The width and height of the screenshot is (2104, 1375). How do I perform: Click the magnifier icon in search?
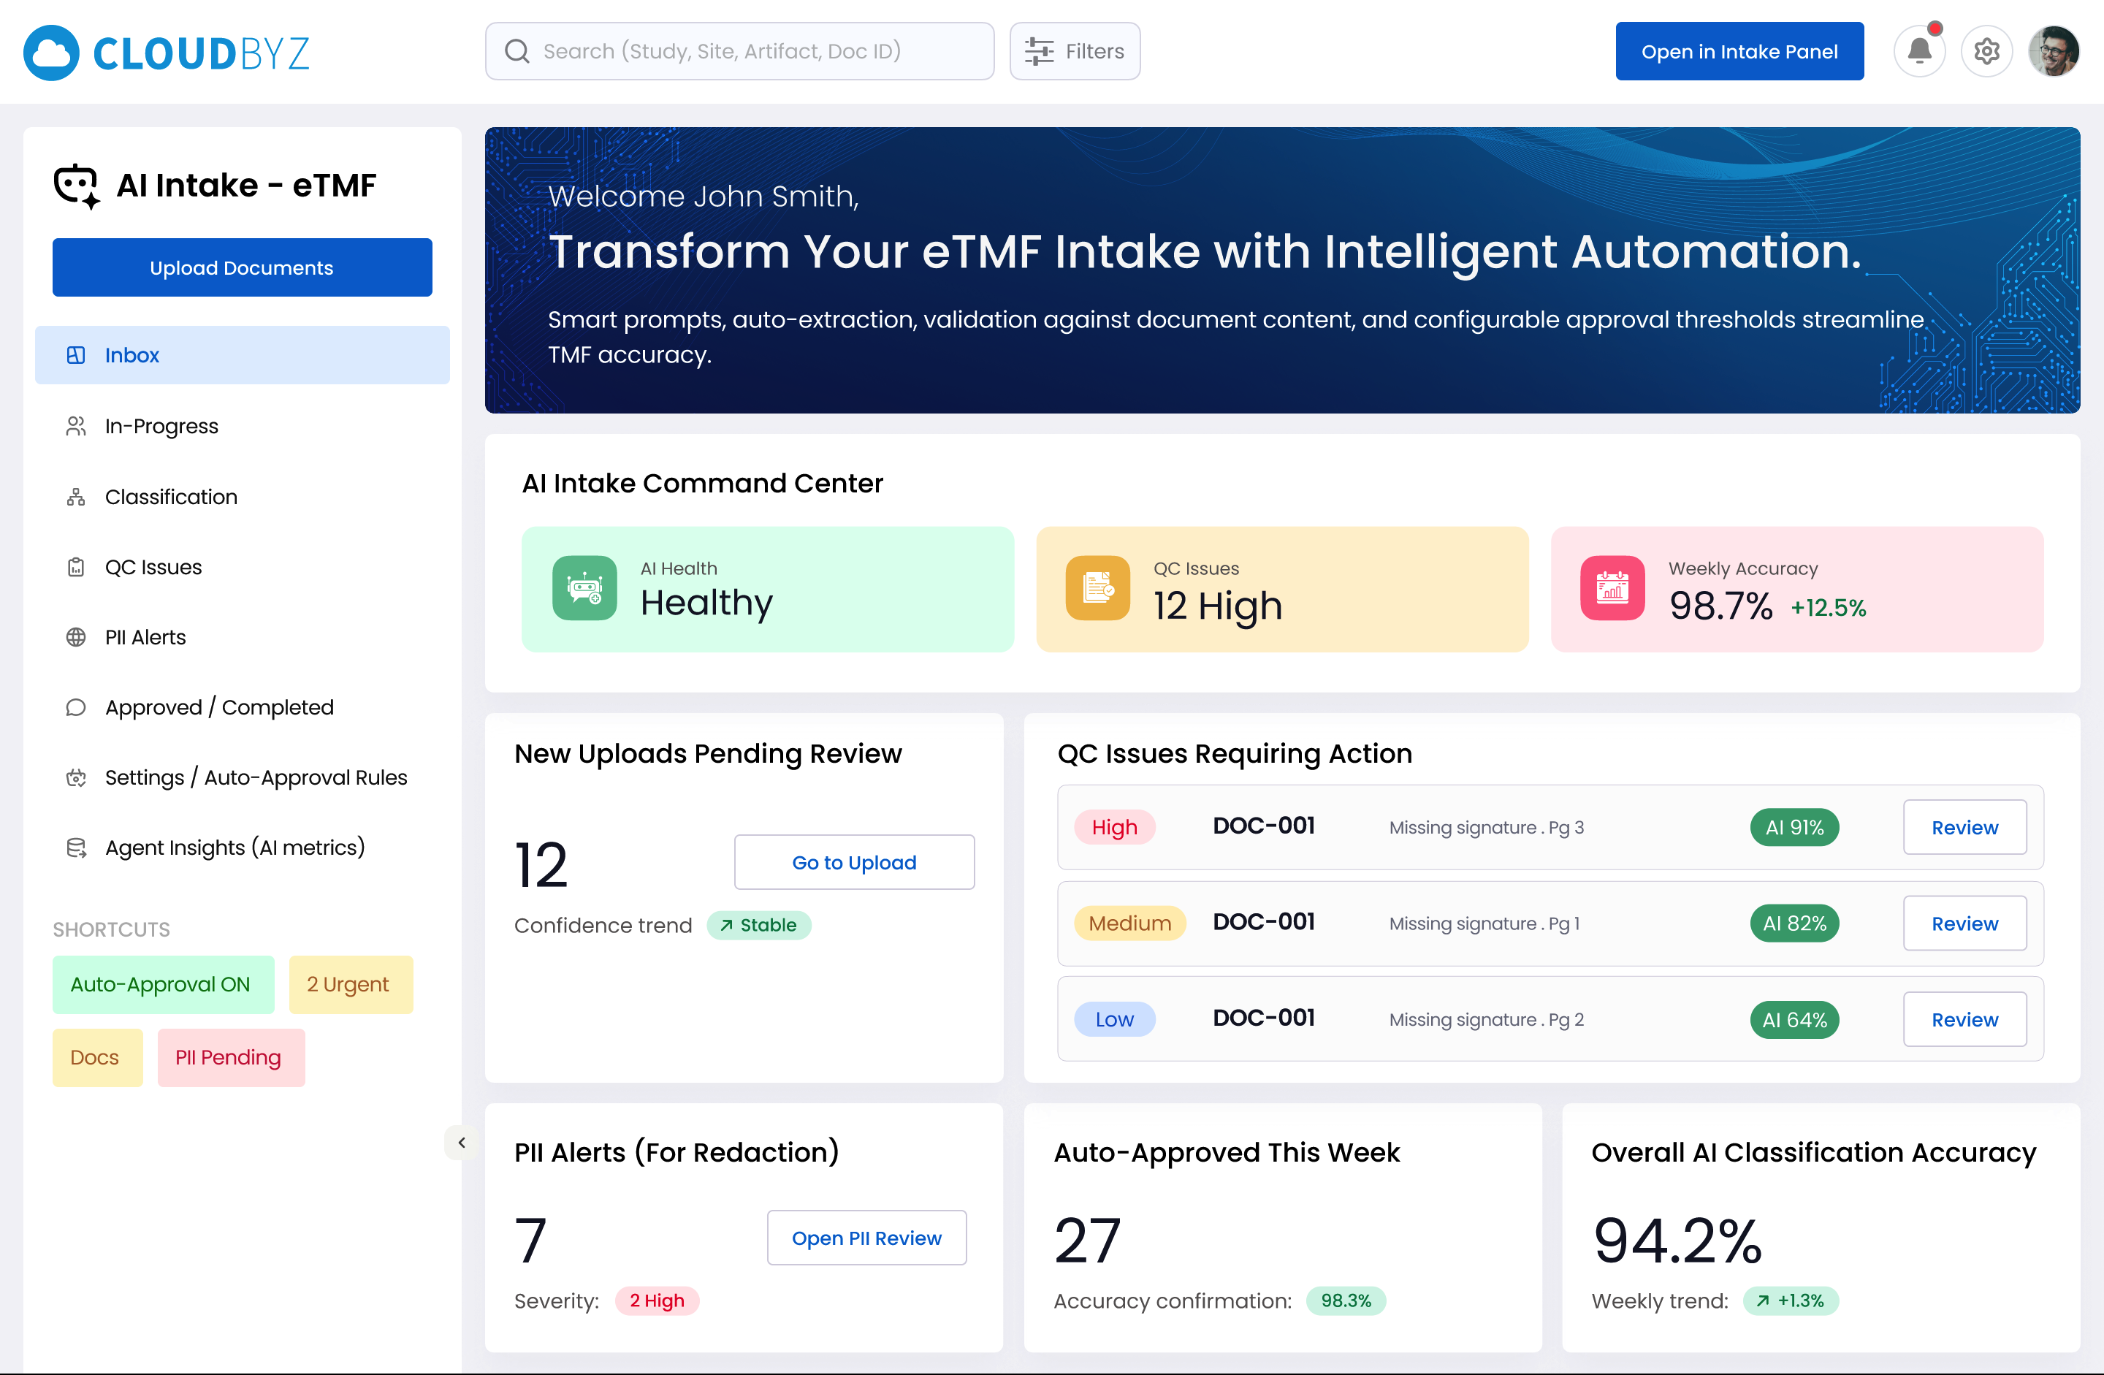[517, 51]
